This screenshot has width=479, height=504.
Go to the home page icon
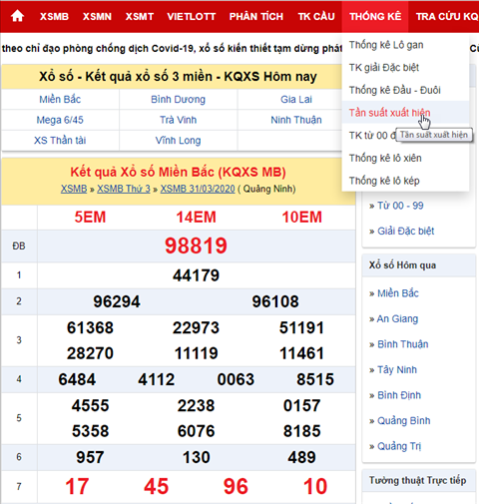pyautogui.click(x=17, y=16)
